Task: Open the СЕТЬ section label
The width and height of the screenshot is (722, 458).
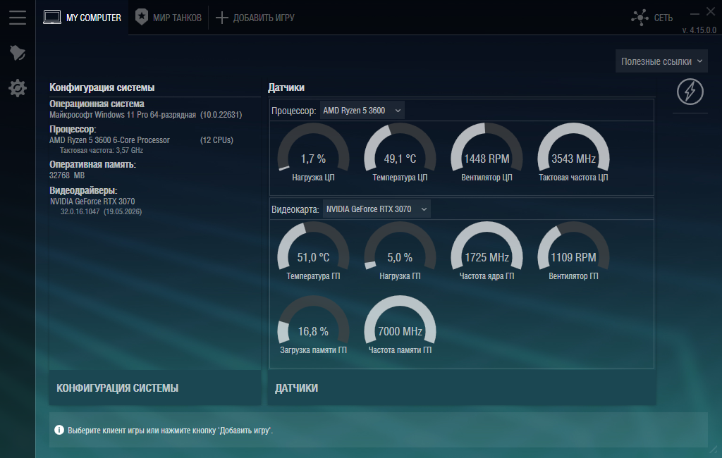Action: tap(663, 18)
